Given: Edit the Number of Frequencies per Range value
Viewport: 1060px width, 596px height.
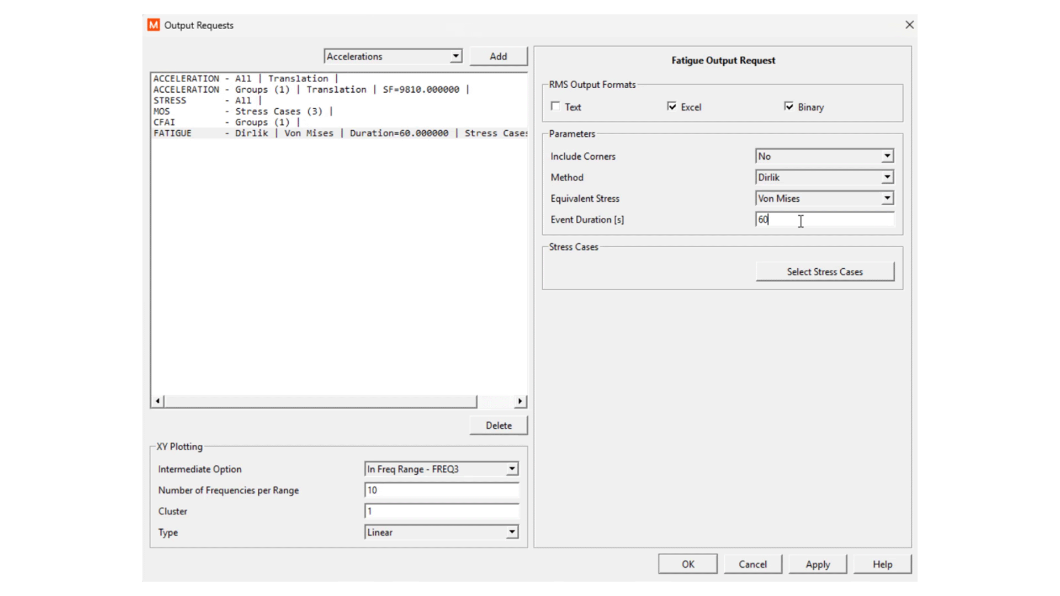Looking at the screenshot, I should (441, 489).
